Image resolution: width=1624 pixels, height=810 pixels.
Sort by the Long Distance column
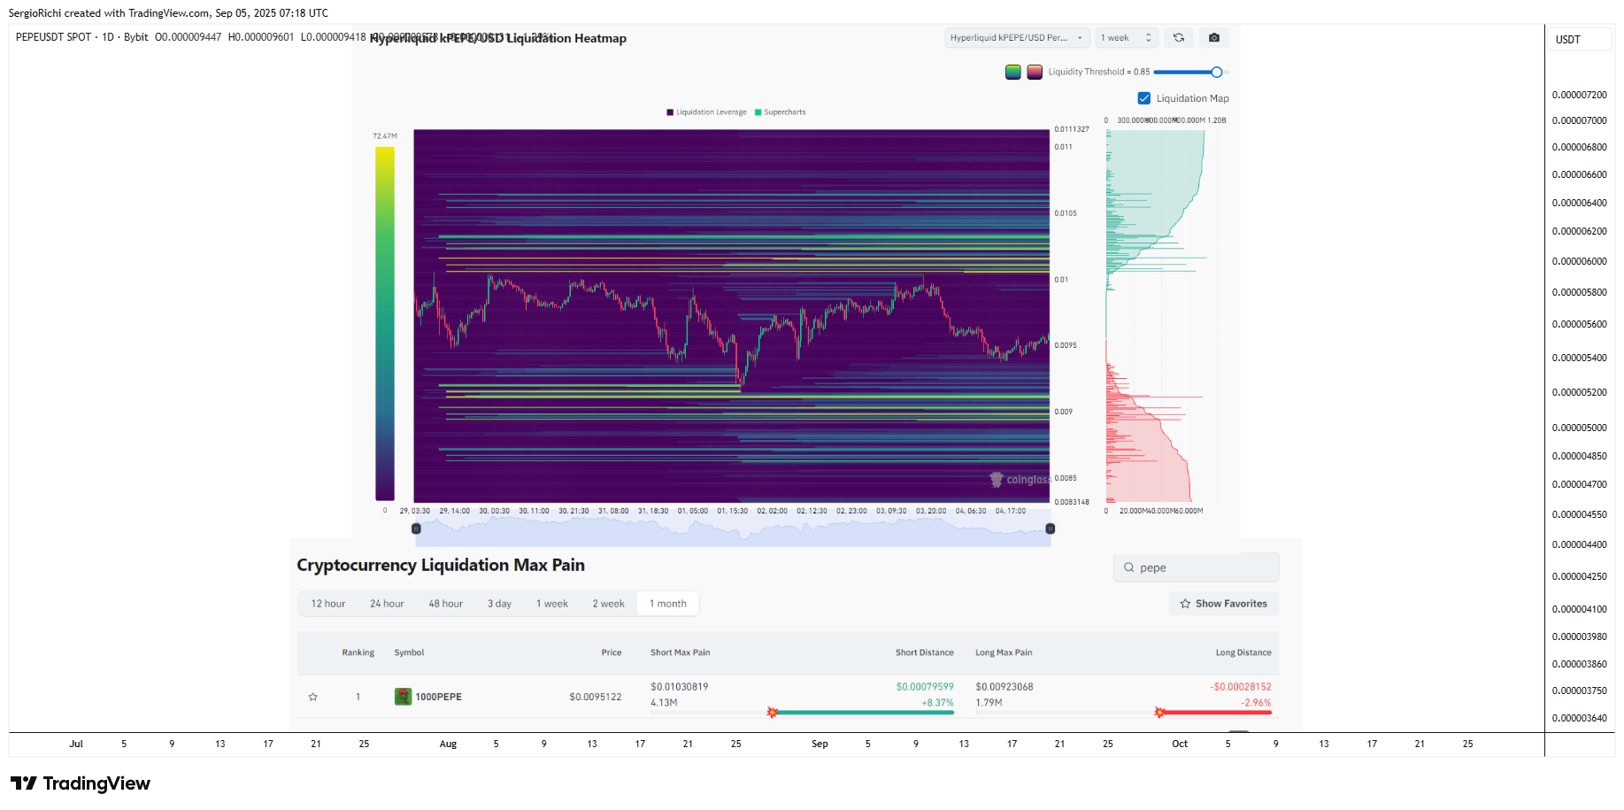point(1243,653)
